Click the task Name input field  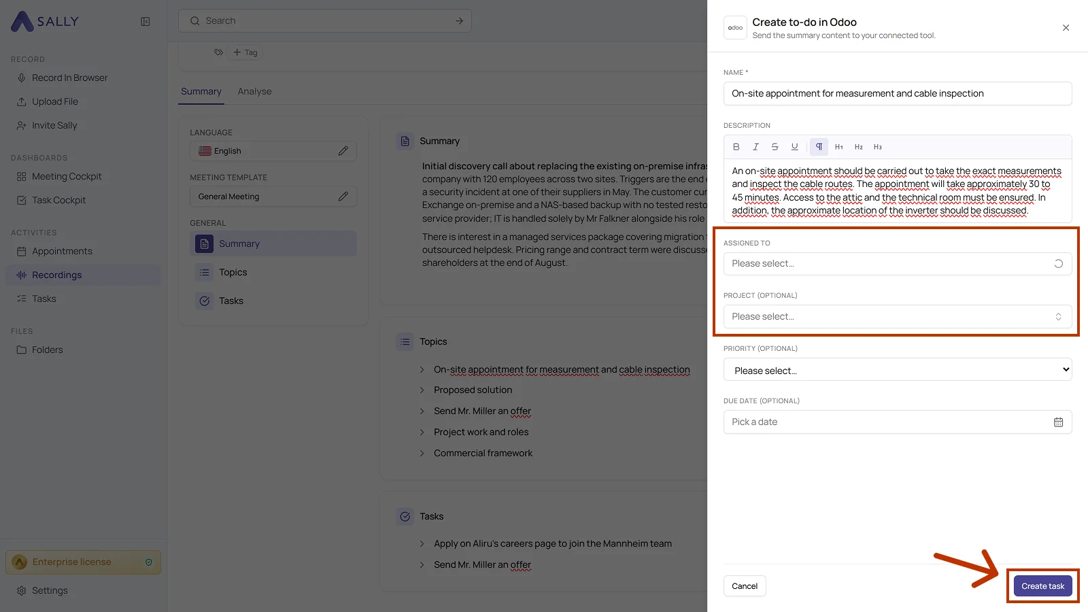(898, 94)
